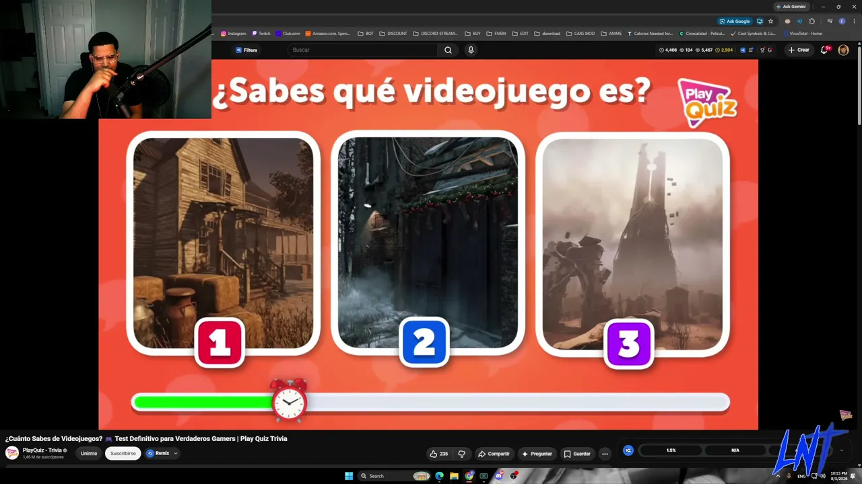Open the Amazon.com bookmark

click(x=328, y=34)
